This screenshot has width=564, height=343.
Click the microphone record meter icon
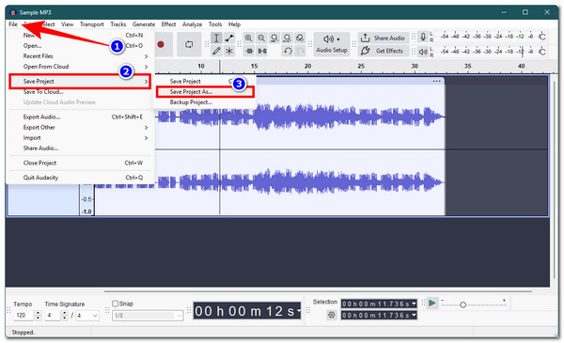click(x=423, y=37)
